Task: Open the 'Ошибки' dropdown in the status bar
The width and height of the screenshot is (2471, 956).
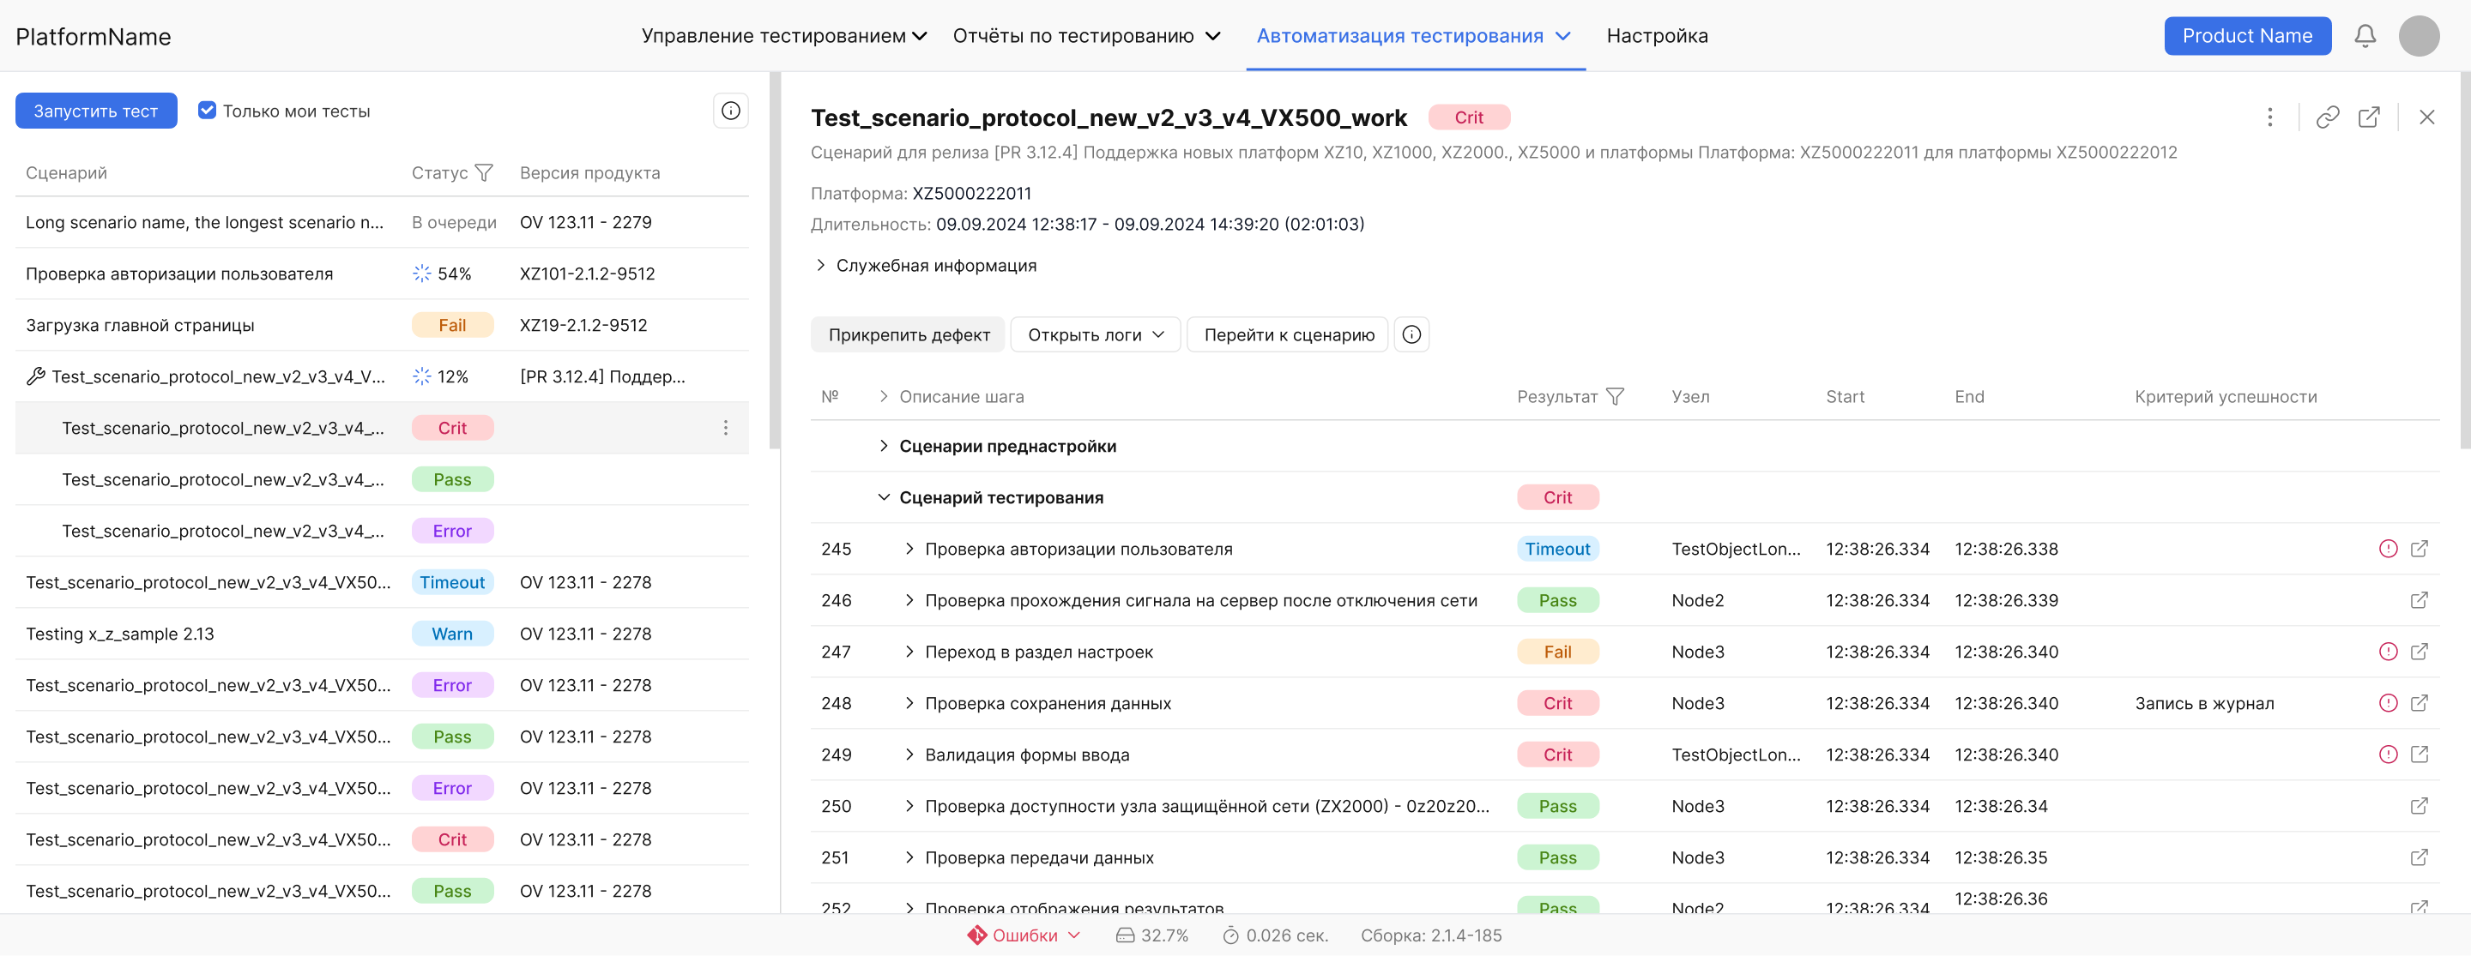Action: [1024, 936]
